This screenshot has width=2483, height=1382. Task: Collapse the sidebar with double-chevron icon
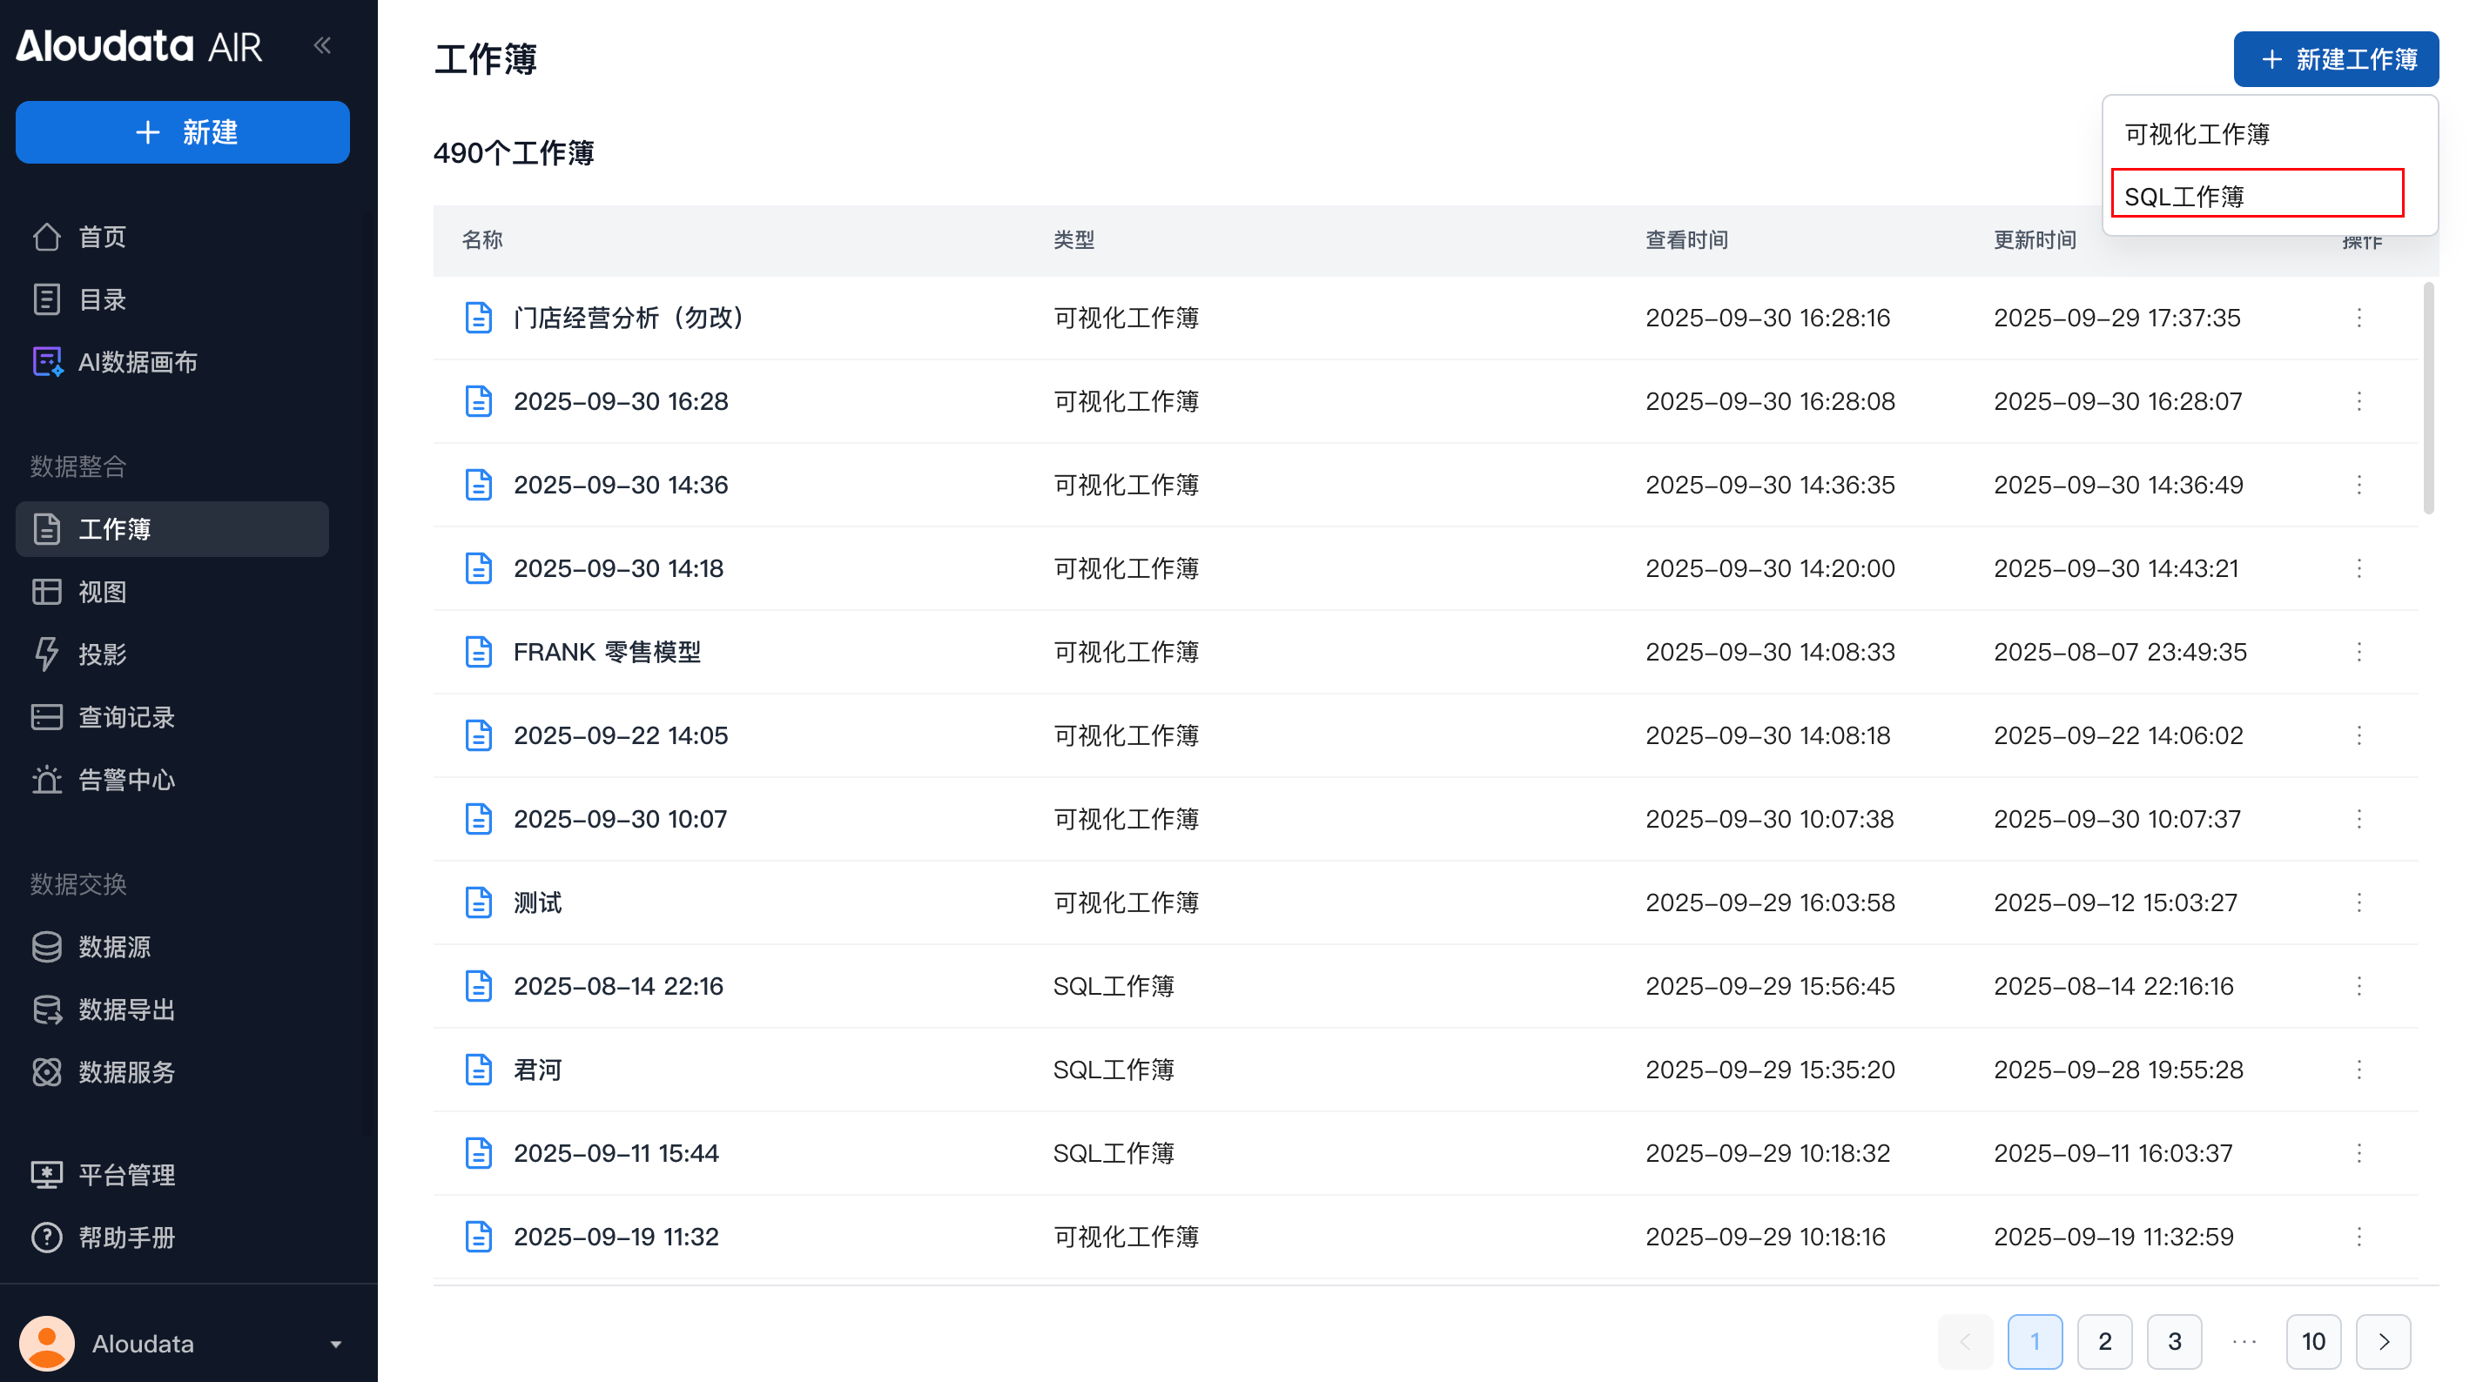[x=322, y=45]
